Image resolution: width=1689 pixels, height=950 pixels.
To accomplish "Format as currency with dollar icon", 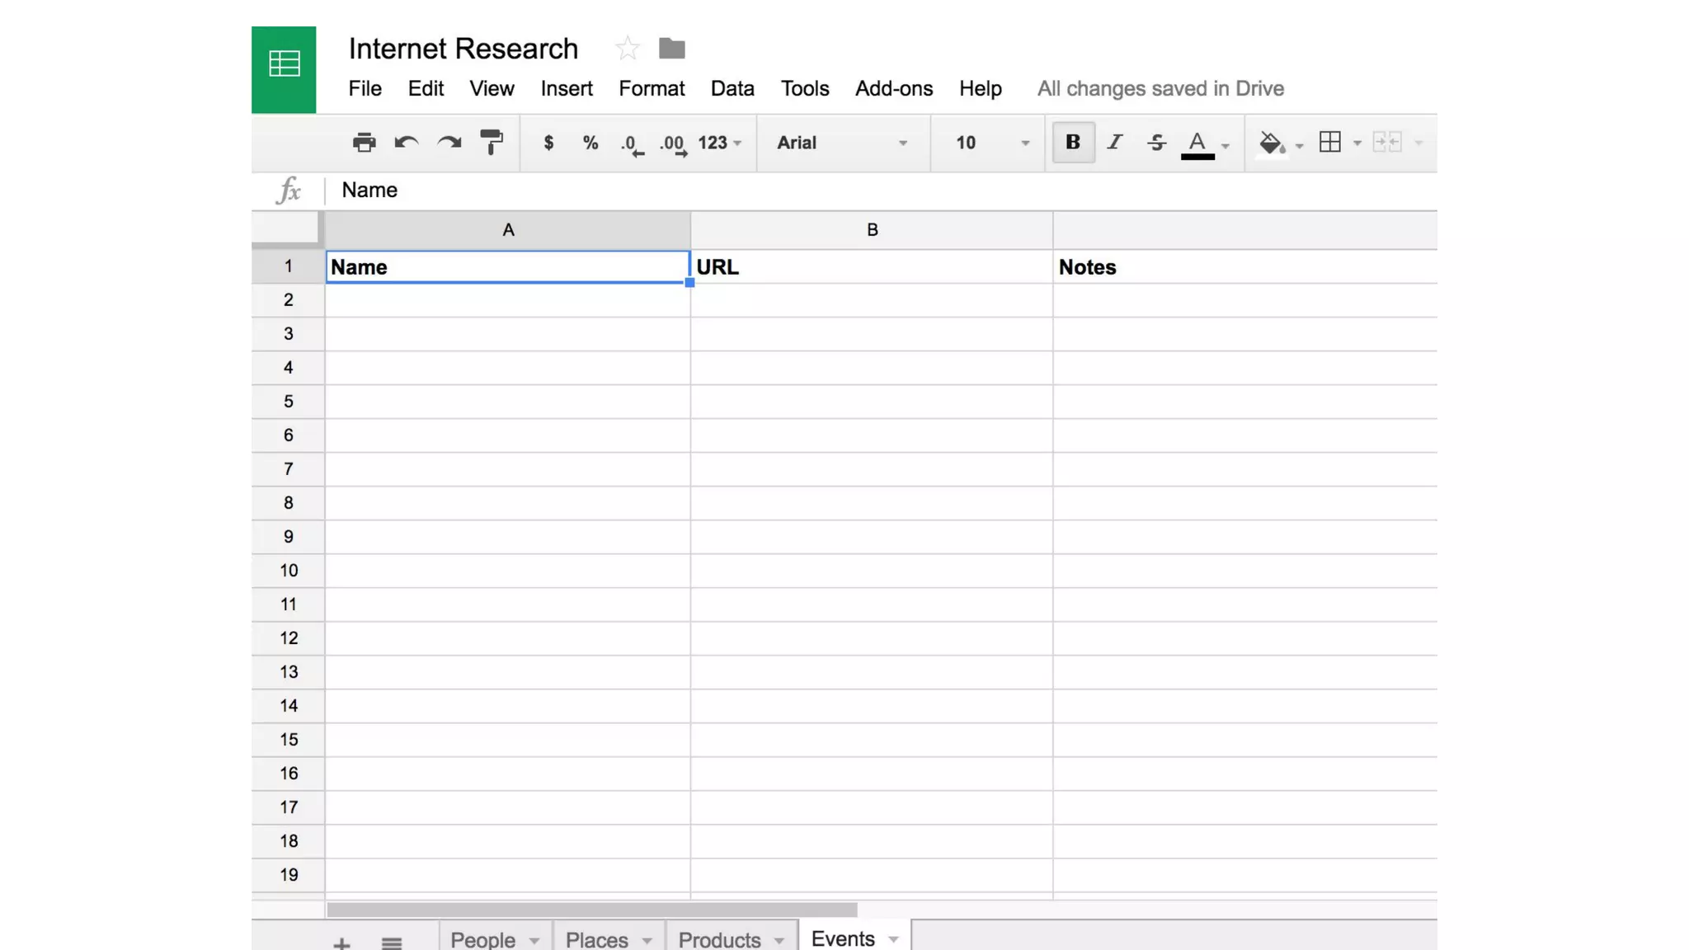I will (548, 143).
